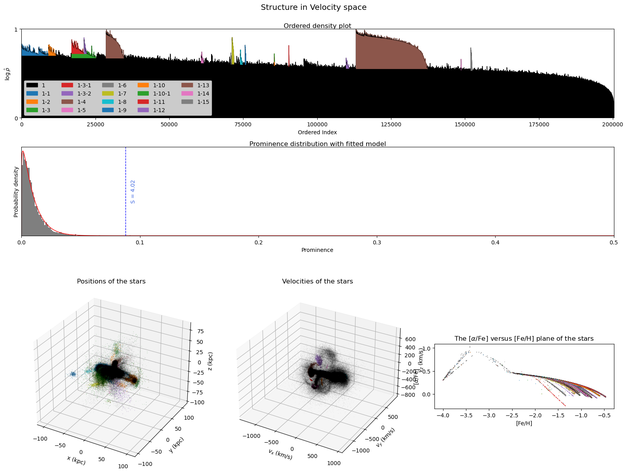Click the x (kpc) axis label
This screenshot has width=627, height=473.
76,460
